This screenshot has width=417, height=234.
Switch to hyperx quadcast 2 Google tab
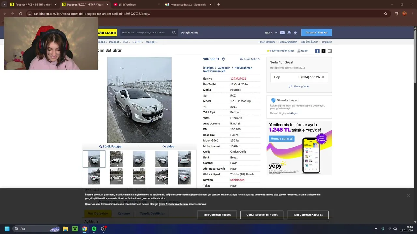pos(188,4)
